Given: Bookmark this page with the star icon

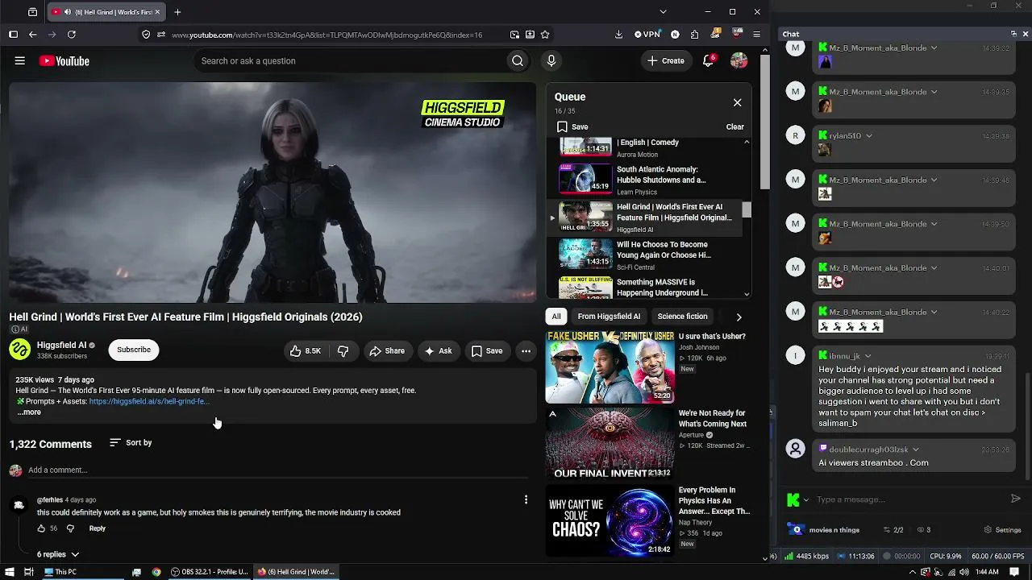Looking at the screenshot, I should click(x=545, y=35).
